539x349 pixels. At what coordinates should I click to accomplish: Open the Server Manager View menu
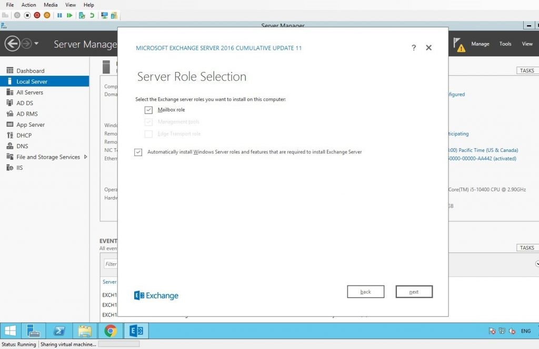(x=527, y=44)
